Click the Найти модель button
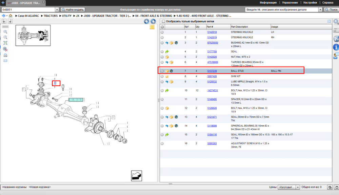Image resolution: width=339 pixels, height=195 pixels. click(x=73, y=10)
